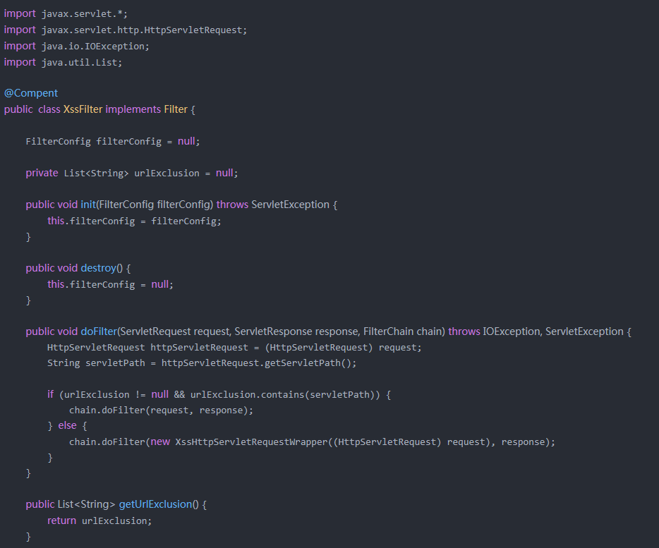This screenshot has height=548, width=659.
Task: Click 'List<String> urlExclusion' field declaration
Action: [x=131, y=173]
